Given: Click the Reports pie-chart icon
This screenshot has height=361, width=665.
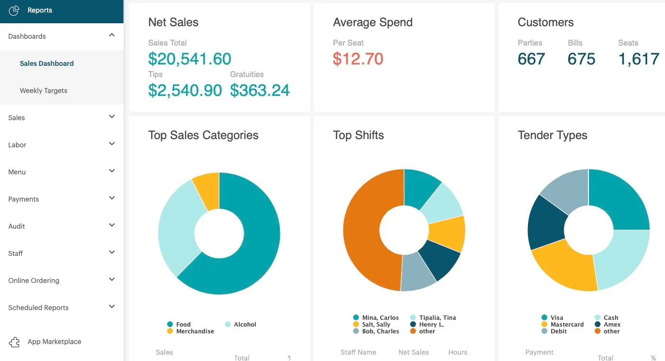Looking at the screenshot, I should coord(14,10).
